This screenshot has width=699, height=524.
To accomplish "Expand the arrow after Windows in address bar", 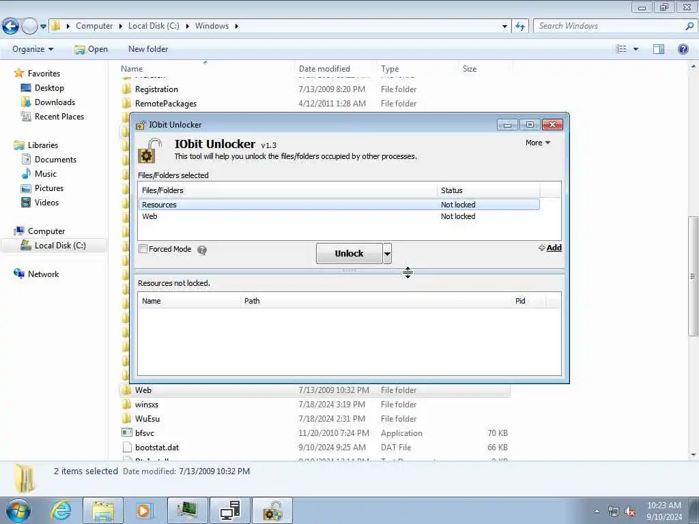I will click(237, 27).
